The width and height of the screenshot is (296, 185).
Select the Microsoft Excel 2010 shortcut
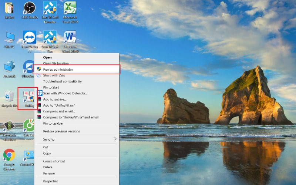(70, 12)
